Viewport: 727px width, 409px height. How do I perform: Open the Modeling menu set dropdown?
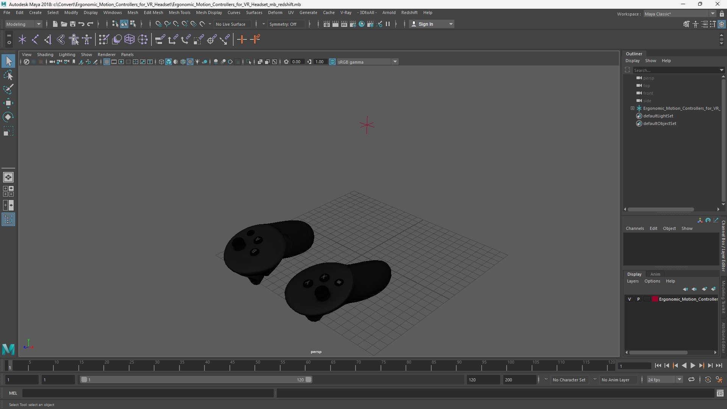pos(23,24)
